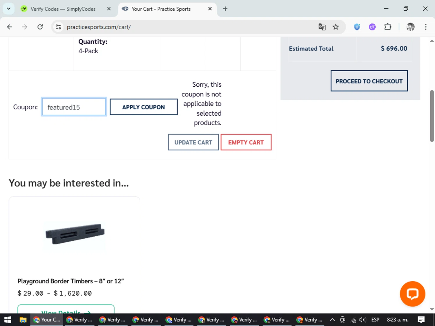Show hidden system tray icons
The width and height of the screenshot is (435, 326).
pyautogui.click(x=332, y=320)
